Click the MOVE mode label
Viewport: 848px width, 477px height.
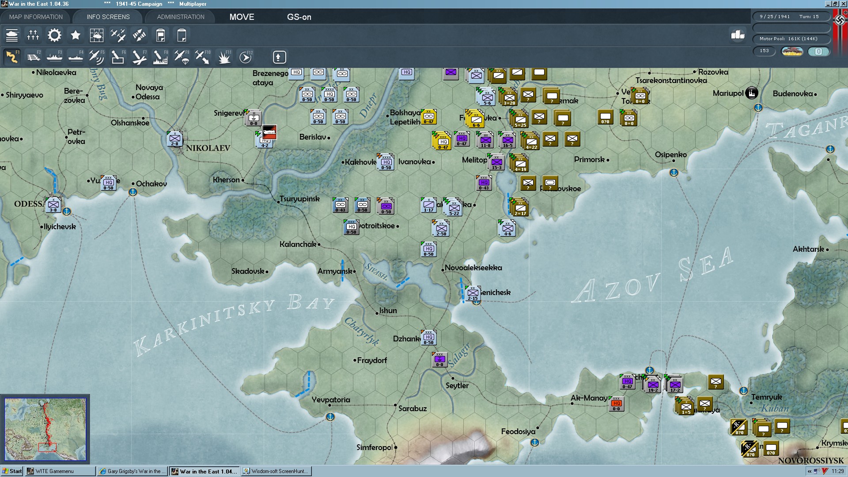pos(242,17)
